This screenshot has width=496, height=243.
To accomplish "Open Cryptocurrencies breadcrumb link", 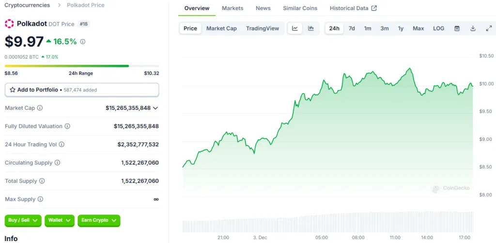I will click(x=27, y=5).
